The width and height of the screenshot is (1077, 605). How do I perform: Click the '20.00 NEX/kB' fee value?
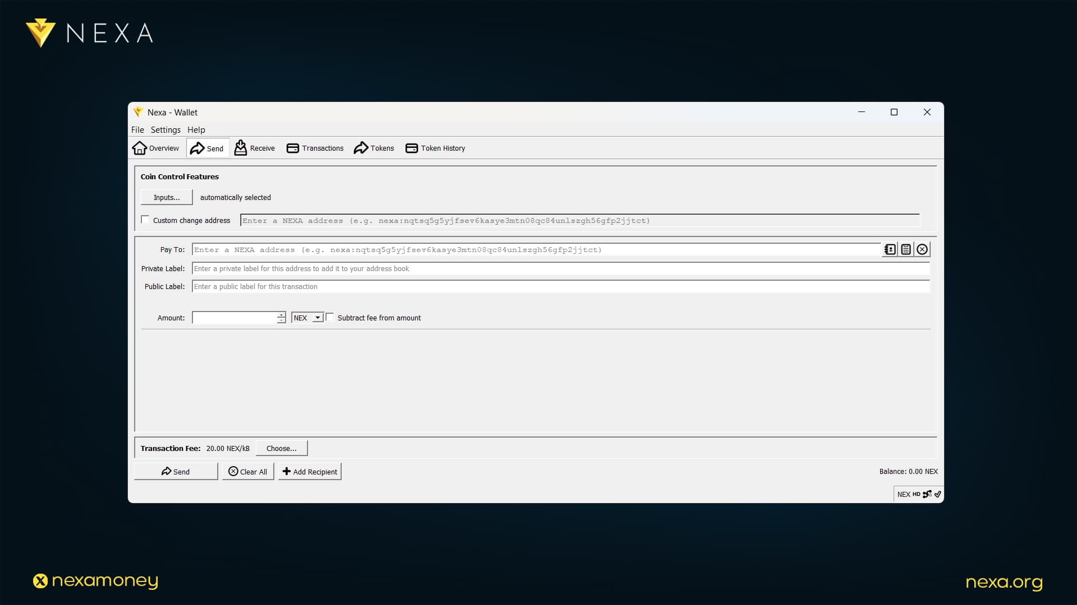coord(228,449)
